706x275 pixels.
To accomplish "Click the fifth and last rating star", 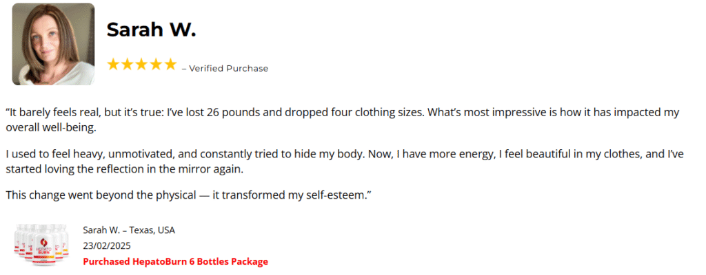I will (x=170, y=65).
